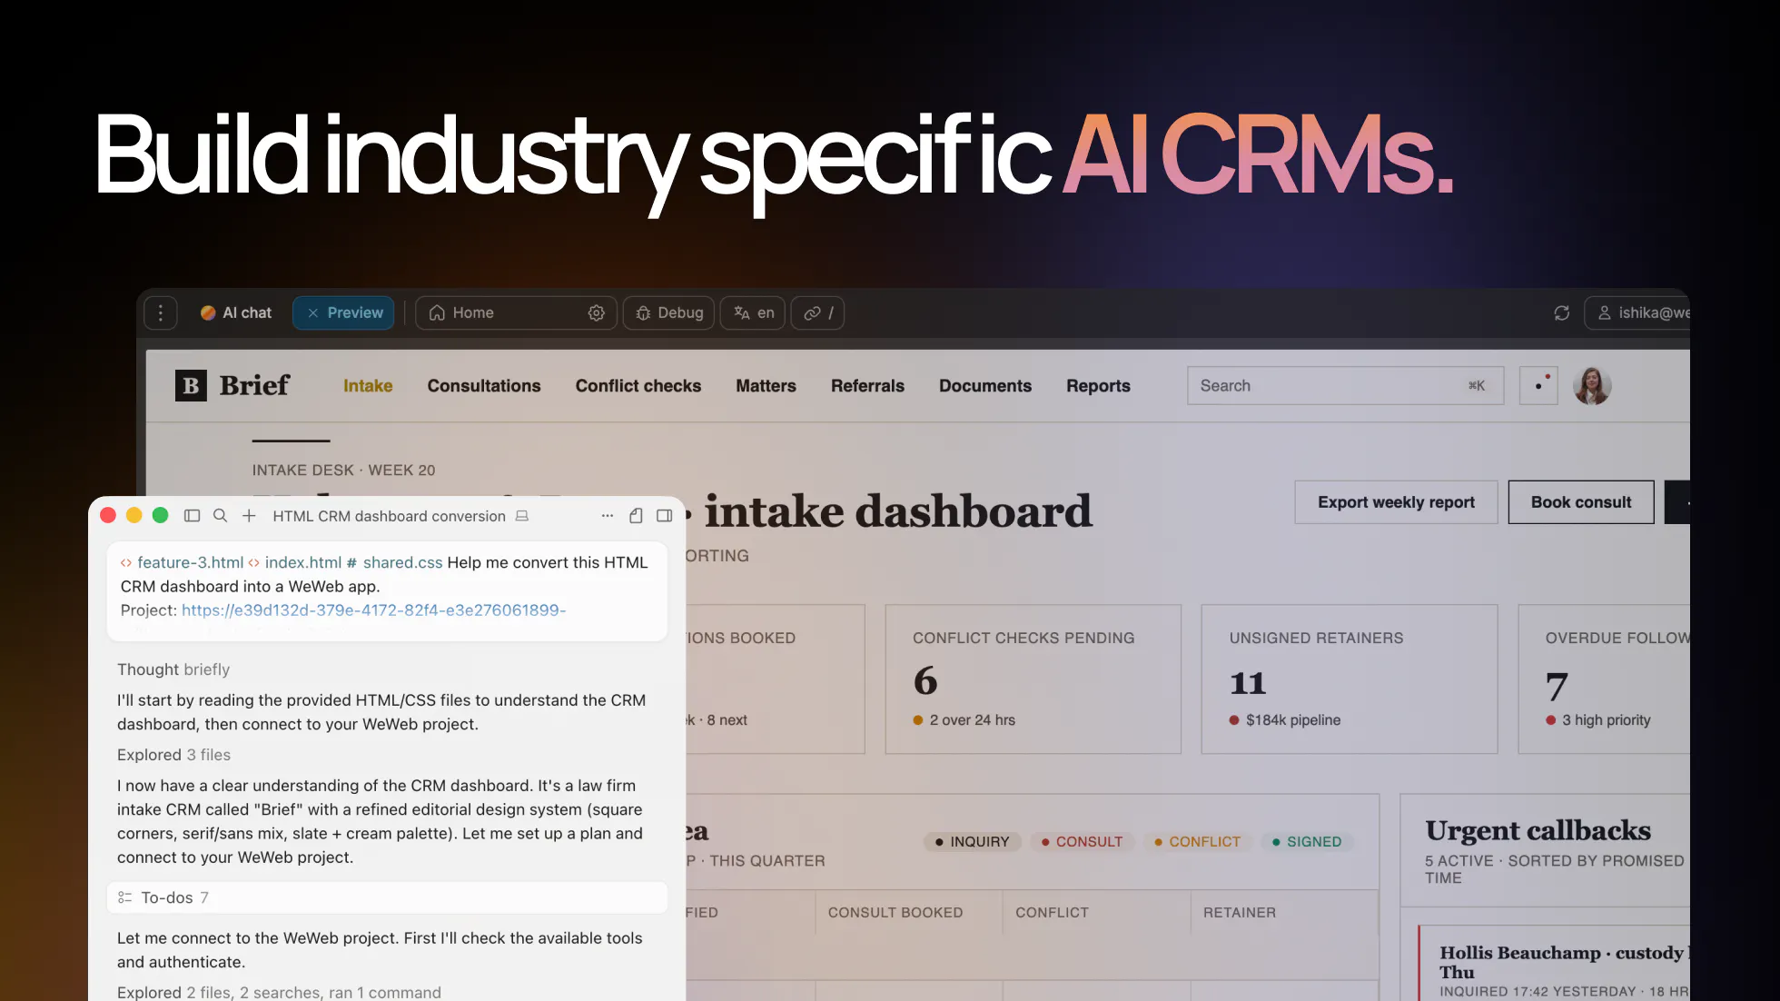Image resolution: width=1780 pixels, height=1001 pixels.
Task: Click the Debug button
Action: coord(669,312)
